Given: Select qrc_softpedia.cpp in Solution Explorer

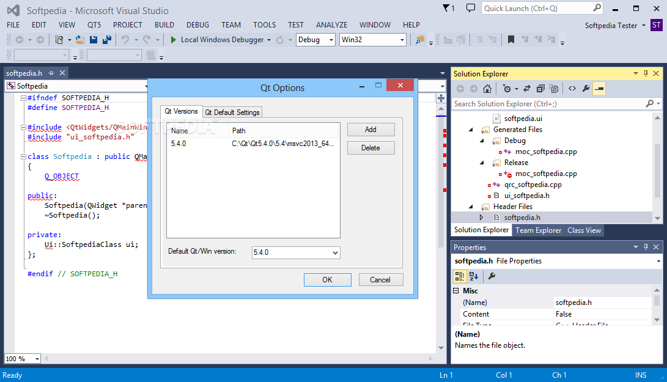Looking at the screenshot, I should tap(532, 185).
